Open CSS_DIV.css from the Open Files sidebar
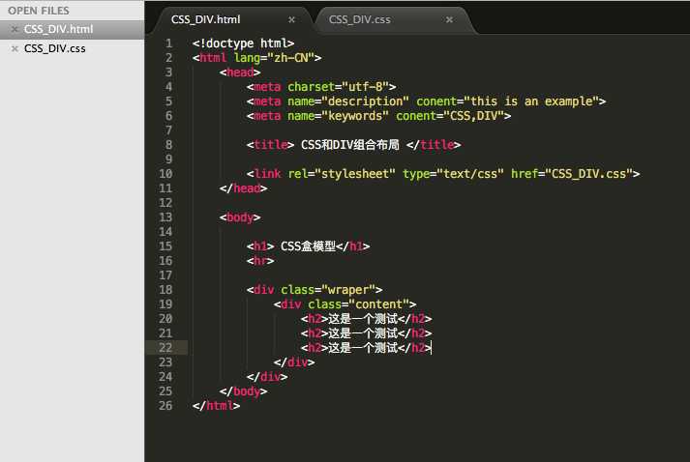This screenshot has width=690, height=462. 55,48
